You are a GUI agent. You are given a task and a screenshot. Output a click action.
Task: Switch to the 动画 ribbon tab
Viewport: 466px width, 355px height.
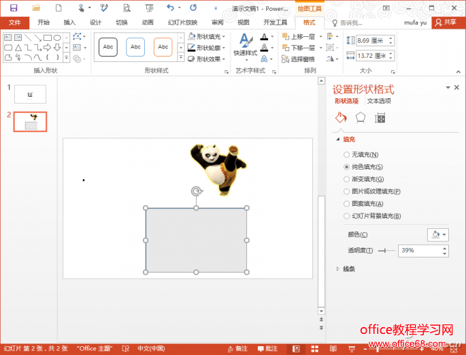point(147,22)
